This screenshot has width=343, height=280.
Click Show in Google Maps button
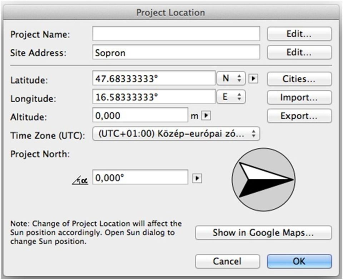tap(263, 233)
